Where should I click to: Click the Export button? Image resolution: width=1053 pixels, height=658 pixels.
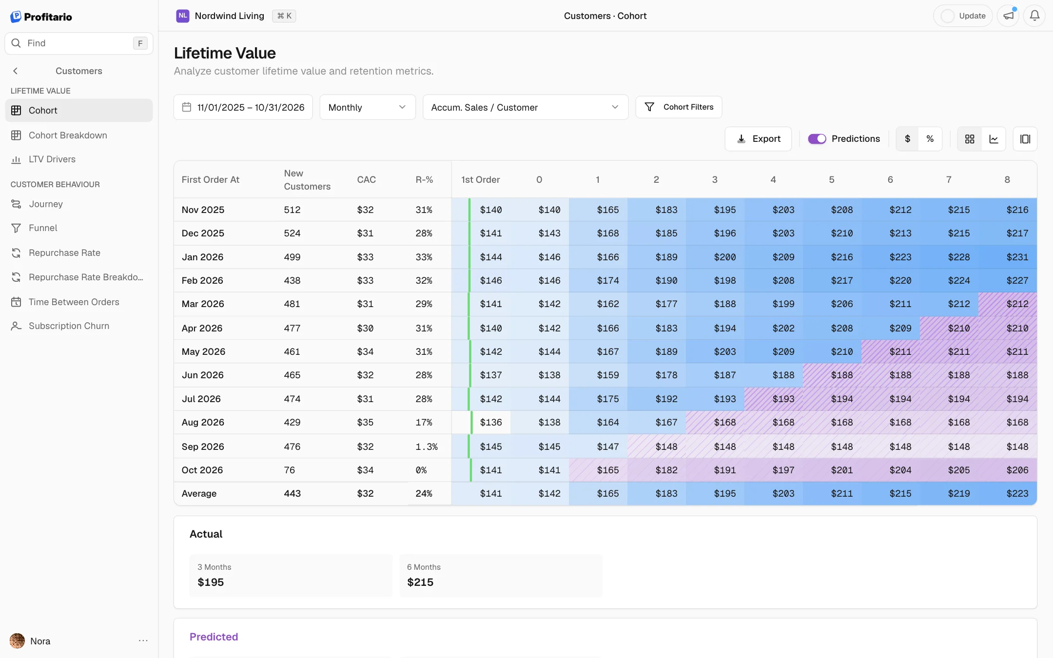coord(758,139)
